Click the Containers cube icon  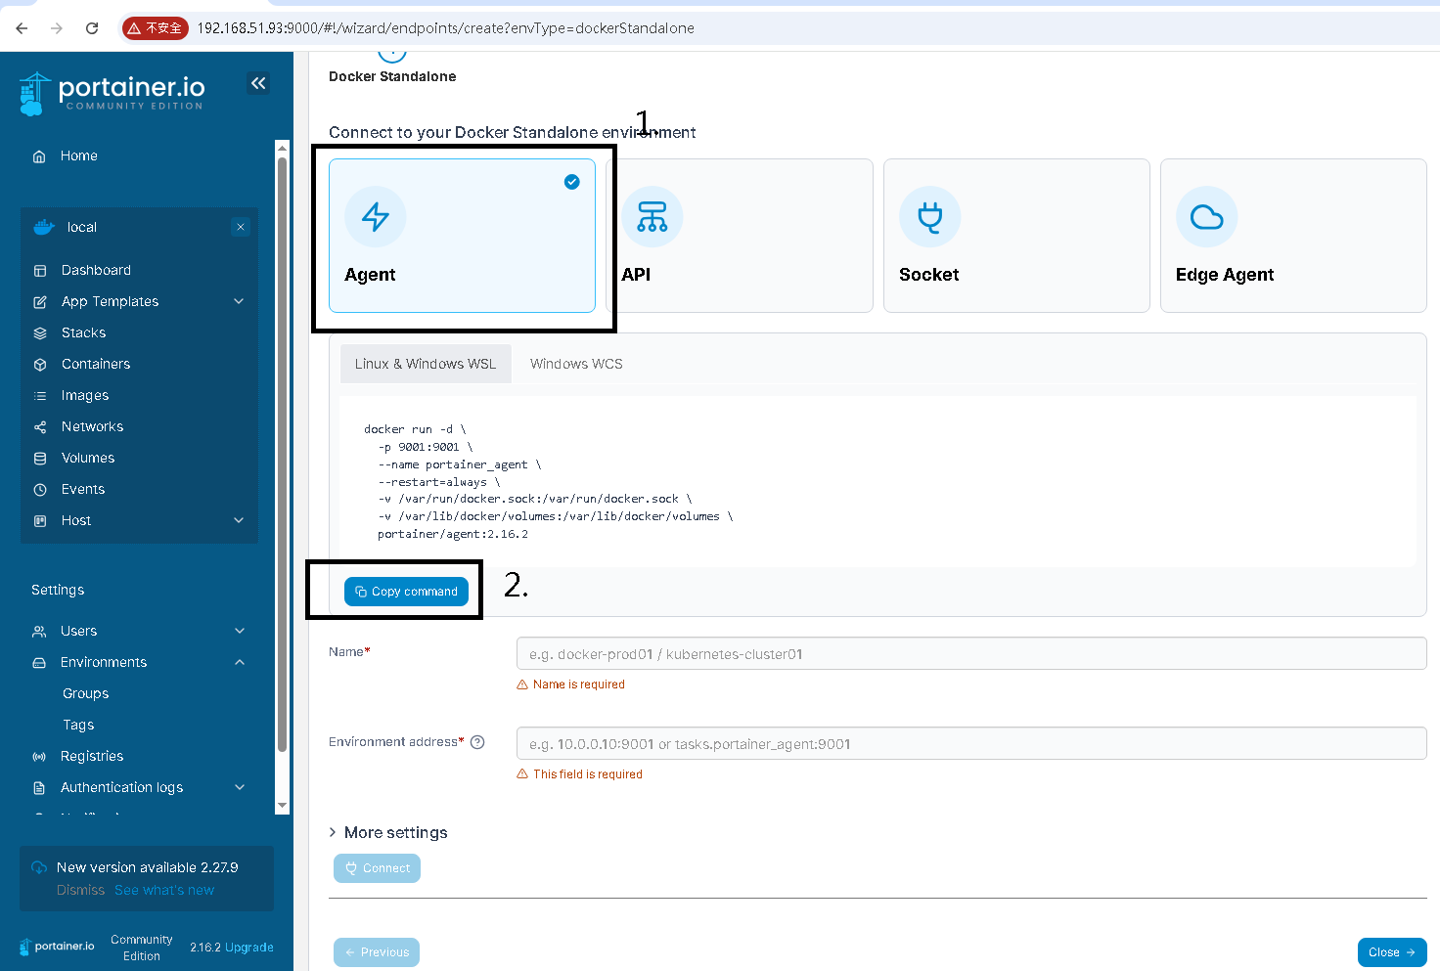click(x=40, y=365)
